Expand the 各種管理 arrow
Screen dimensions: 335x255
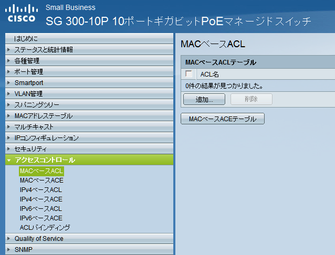[x=8, y=61]
